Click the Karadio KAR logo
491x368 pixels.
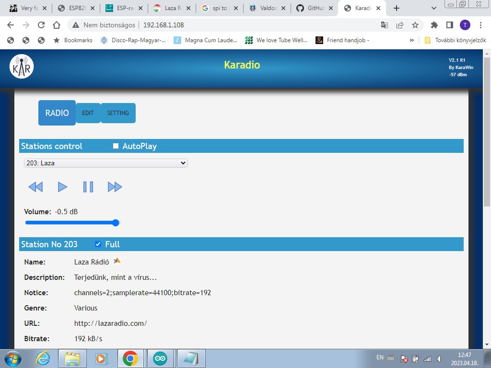tap(22, 66)
